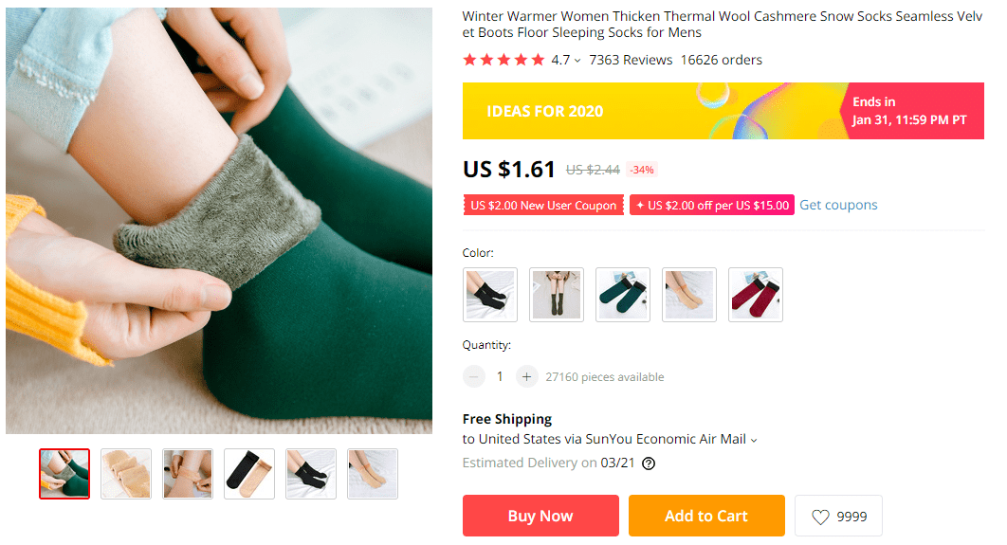The image size is (1007, 545).
Task: Decrease quantity with the minus button
Action: [474, 376]
